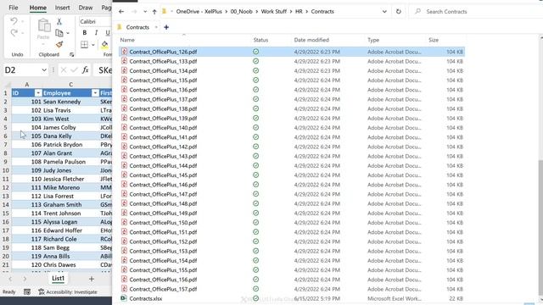
Task: Open the Name Box dropdown arrow
Action: pyautogui.click(x=44, y=70)
